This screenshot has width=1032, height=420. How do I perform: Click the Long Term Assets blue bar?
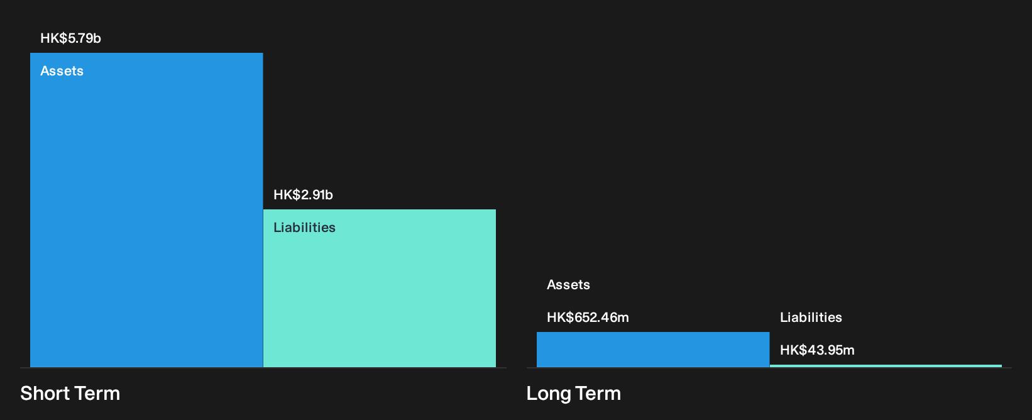pos(653,350)
